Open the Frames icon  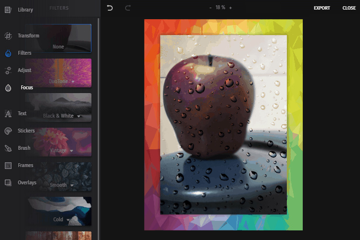pos(8,166)
